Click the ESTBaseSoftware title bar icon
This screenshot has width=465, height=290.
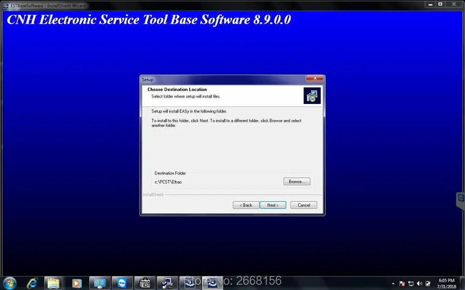click(6, 5)
